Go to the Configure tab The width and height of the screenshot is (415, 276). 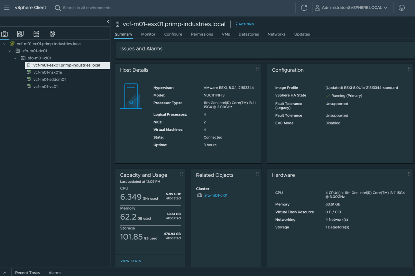click(x=173, y=34)
